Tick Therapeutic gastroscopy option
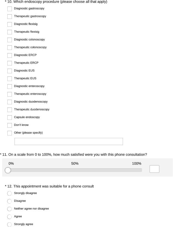This screenshot has width=173, height=227. click(x=10, y=16)
